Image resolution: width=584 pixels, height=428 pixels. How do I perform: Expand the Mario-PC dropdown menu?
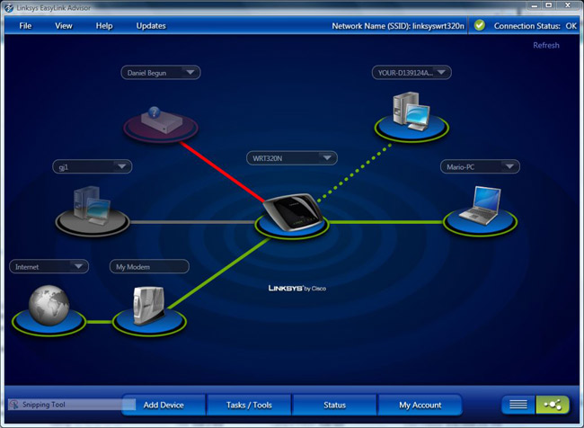coord(509,166)
